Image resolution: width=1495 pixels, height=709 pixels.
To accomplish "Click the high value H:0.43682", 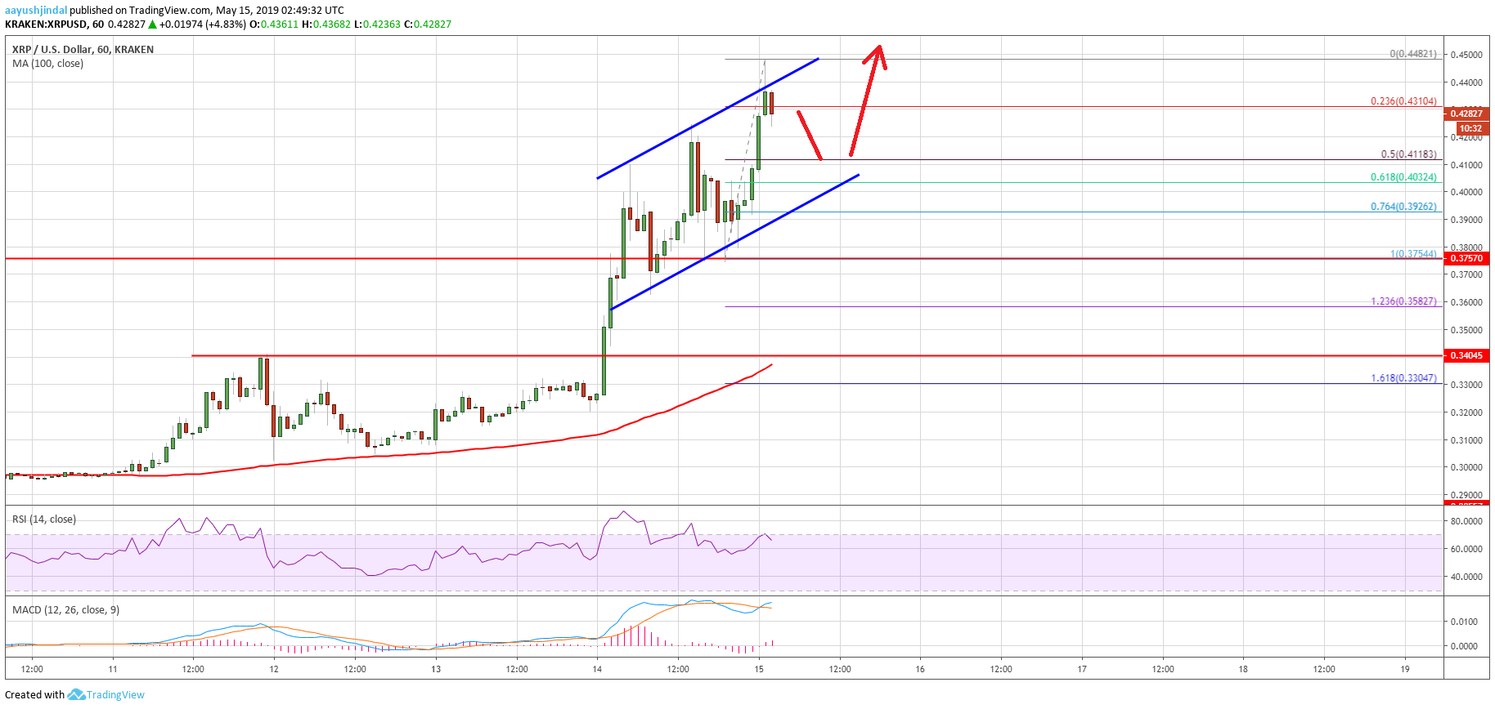I will [x=326, y=25].
